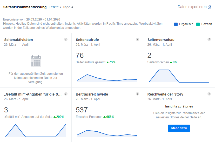Click the Beitragsreichweite line chart

pyautogui.click(x=107, y=133)
